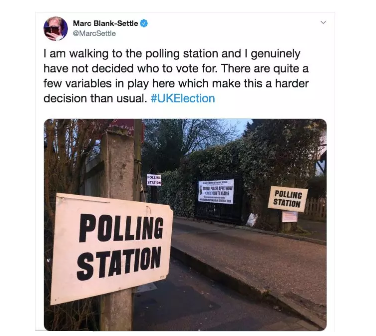Viewport: 376px width, 336px height.
Task: Click Marc Blank-Settle's profile avatar
Action: (x=56, y=28)
